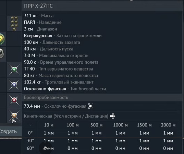This screenshot has width=184, height=154.
Task: Click 'ТГ-40 - Тип взрывчатого вещества'
Action: 59,69
